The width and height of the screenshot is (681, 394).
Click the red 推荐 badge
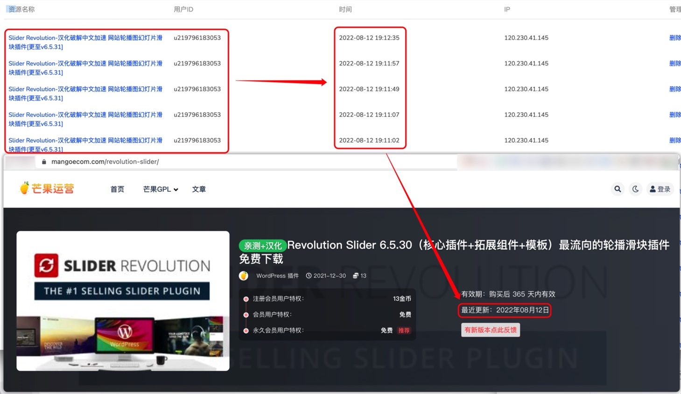pyautogui.click(x=404, y=330)
